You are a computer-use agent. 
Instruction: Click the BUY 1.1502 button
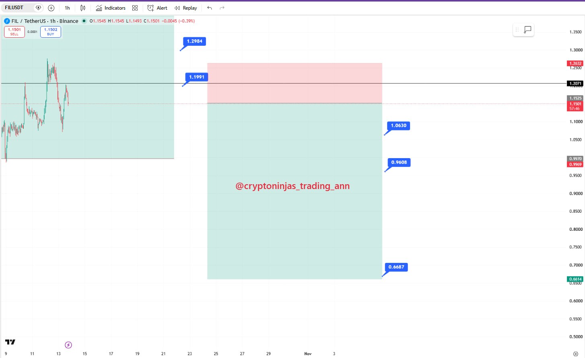pos(51,32)
